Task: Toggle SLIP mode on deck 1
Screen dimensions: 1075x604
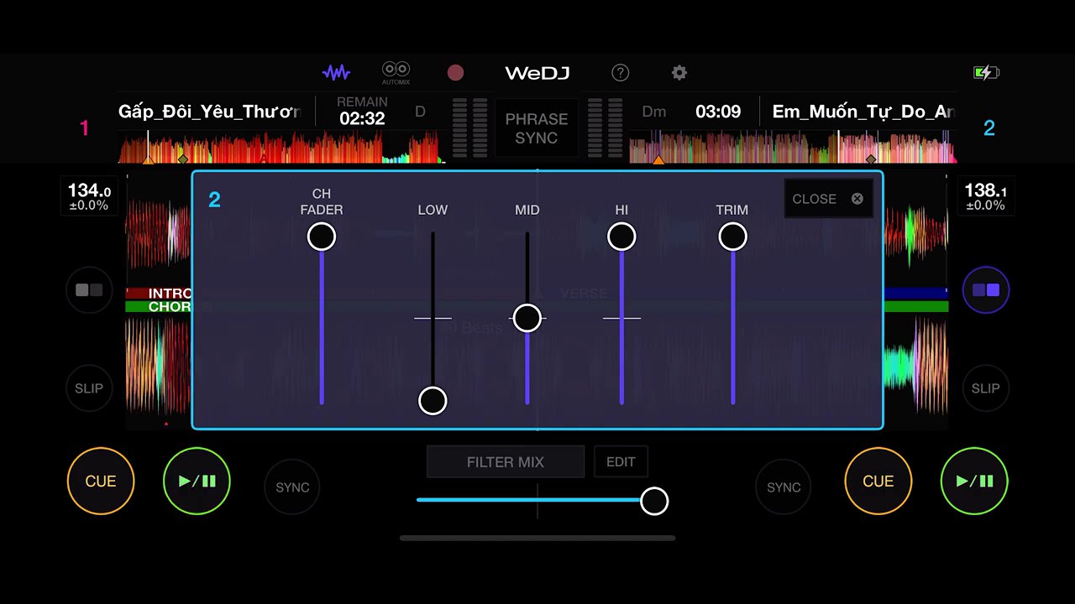Action: [x=89, y=388]
